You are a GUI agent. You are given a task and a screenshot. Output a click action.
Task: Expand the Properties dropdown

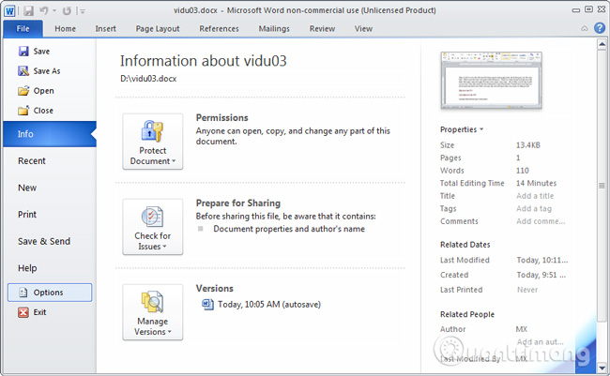click(x=462, y=129)
